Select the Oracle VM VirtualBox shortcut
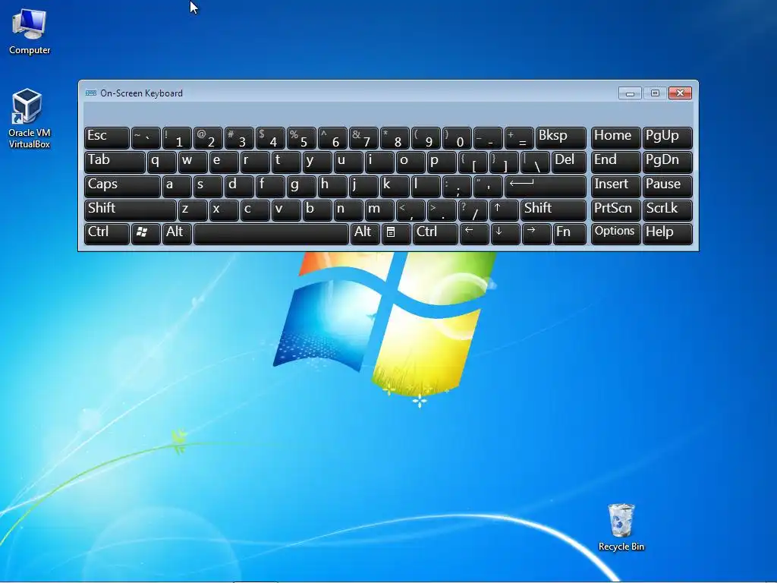 pos(30,119)
